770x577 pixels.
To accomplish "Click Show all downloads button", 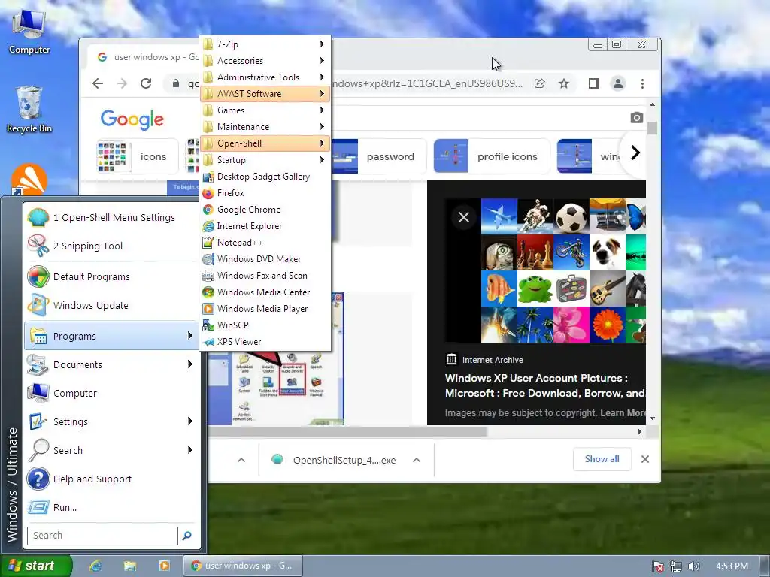I will 602,459.
